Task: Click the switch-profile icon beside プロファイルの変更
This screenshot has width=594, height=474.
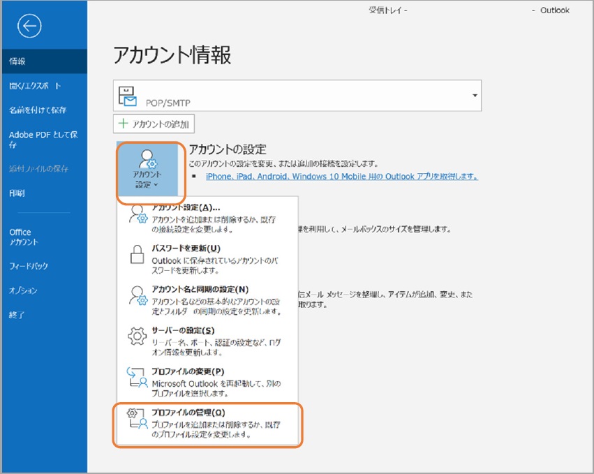Action: (137, 378)
